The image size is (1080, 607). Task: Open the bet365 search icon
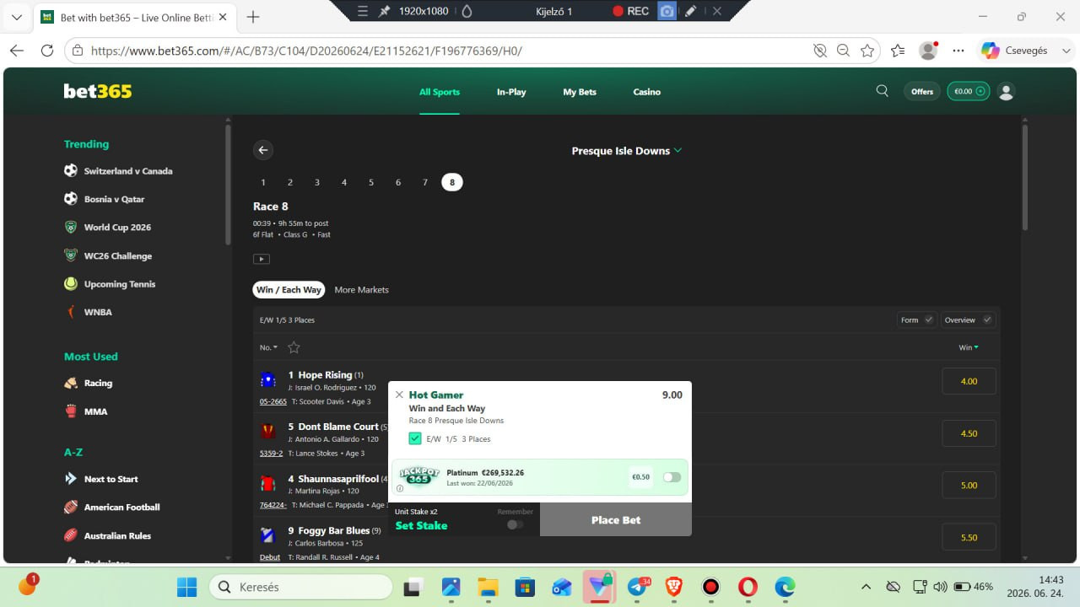(883, 91)
